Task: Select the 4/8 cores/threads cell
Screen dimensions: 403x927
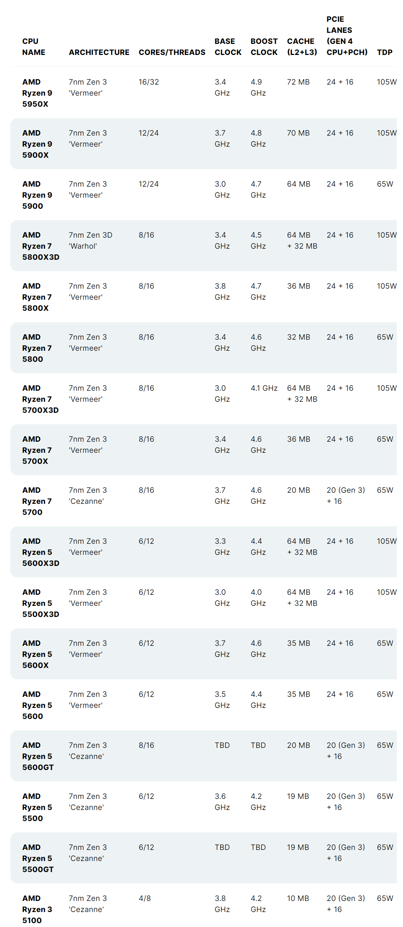Action: point(145,898)
